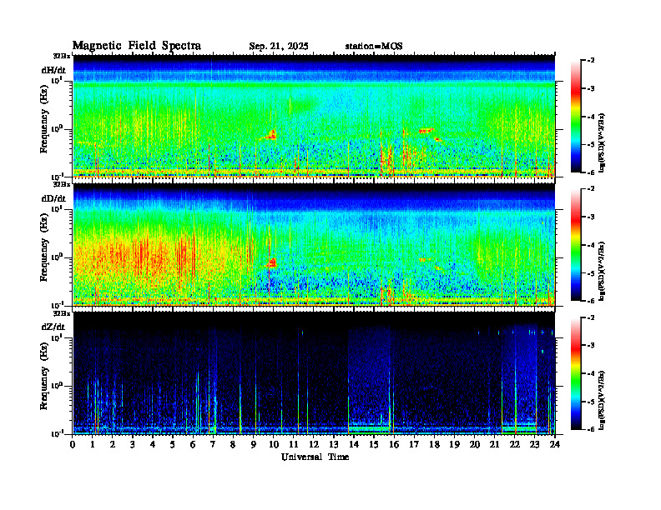Click the dD/dt spectrogram plot
This screenshot has width=661, height=510.
click(314, 244)
